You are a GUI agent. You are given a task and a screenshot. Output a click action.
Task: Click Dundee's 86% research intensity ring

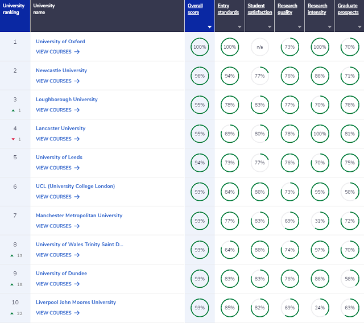point(320,279)
